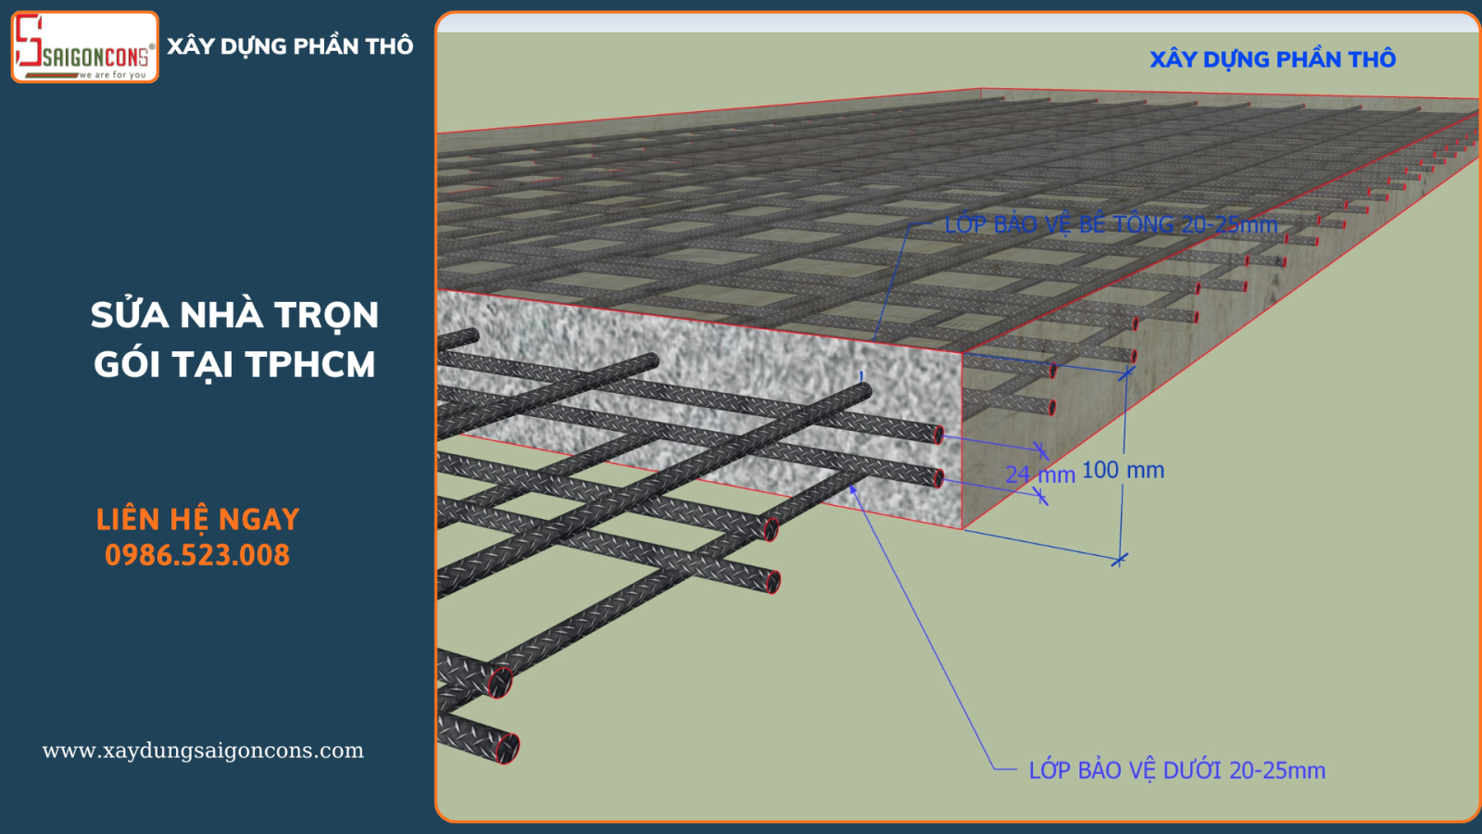This screenshot has height=834, width=1482.
Task: Click label 'LỚP BẢO VỆ DƯỚI 20-25mm'
Action: point(1177,770)
